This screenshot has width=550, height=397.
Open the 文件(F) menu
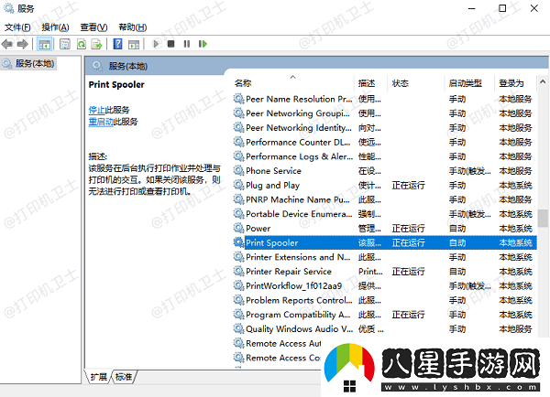pos(17,27)
